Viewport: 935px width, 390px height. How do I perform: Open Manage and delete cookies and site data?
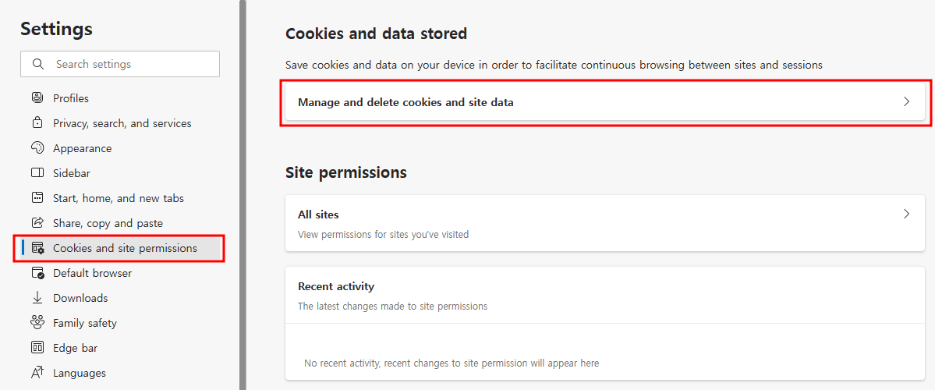click(x=605, y=102)
